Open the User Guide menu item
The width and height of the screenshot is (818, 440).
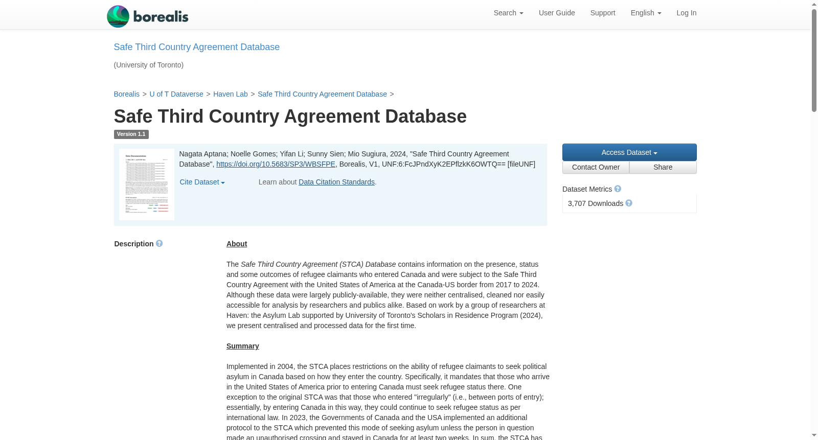tap(557, 13)
